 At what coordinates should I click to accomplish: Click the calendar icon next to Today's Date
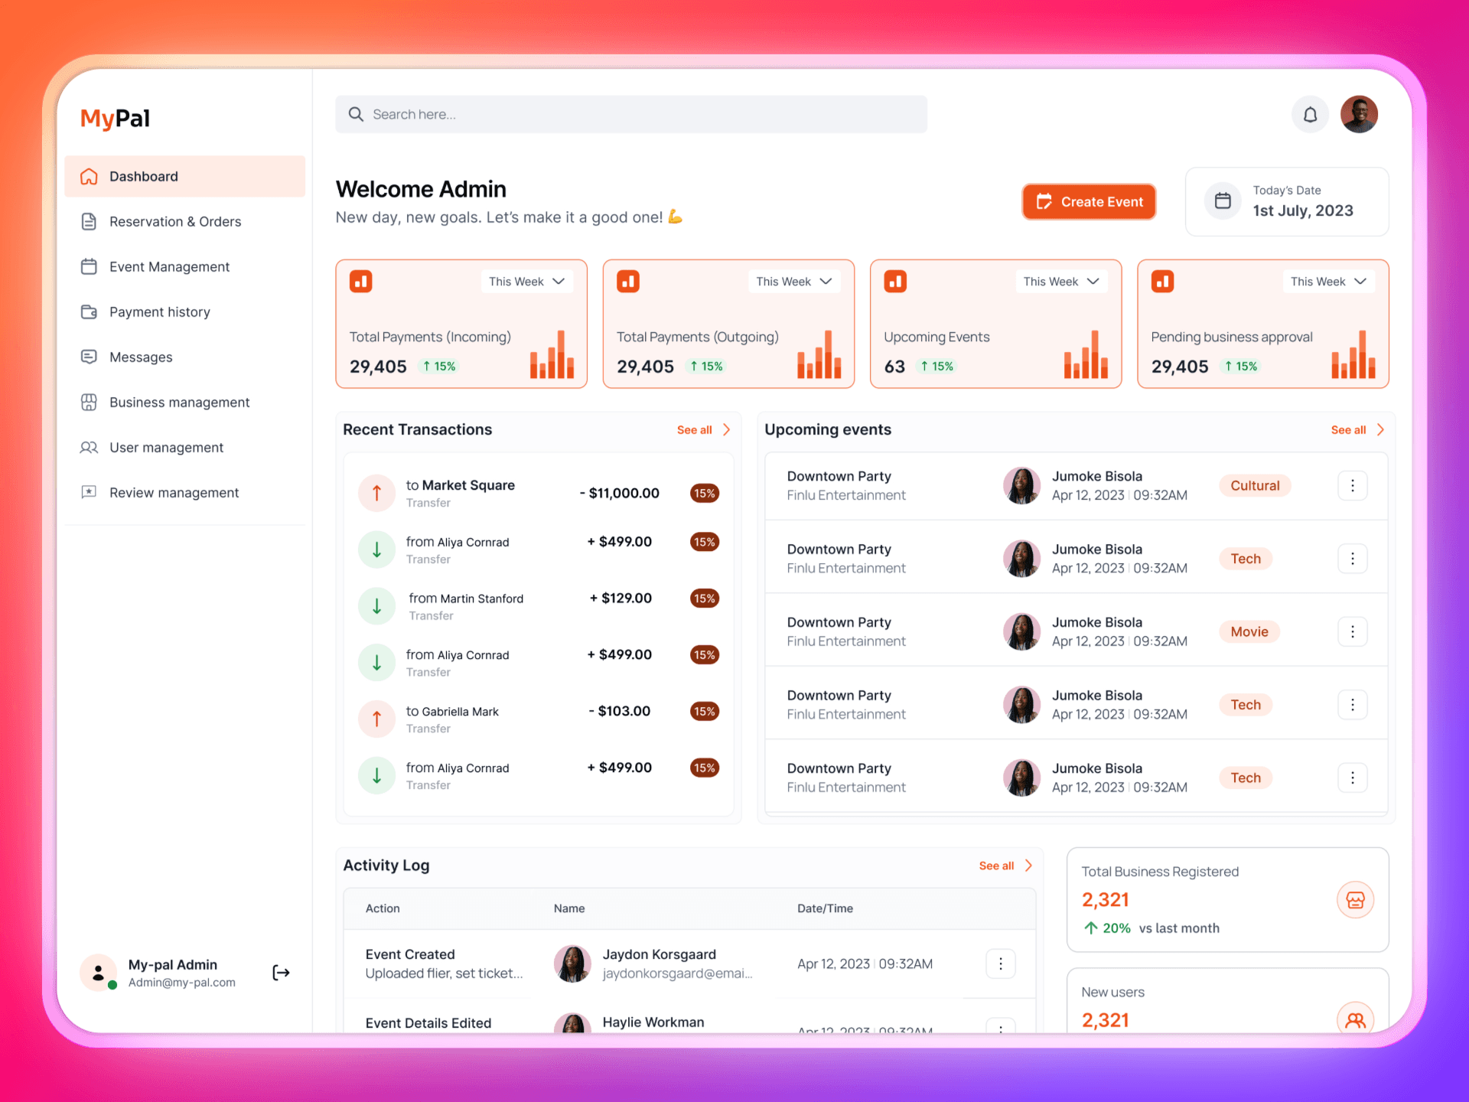coord(1223,201)
